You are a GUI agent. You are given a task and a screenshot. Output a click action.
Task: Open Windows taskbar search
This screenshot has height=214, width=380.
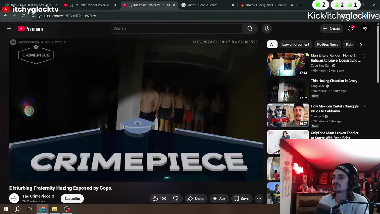(x=18, y=209)
